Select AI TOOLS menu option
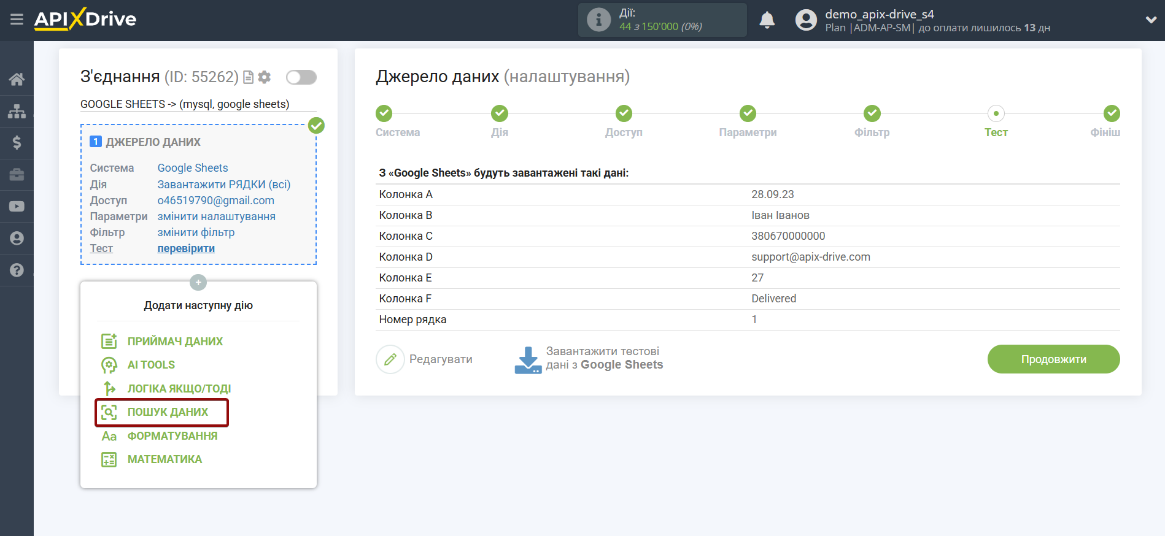This screenshot has height=536, width=1165. [151, 365]
